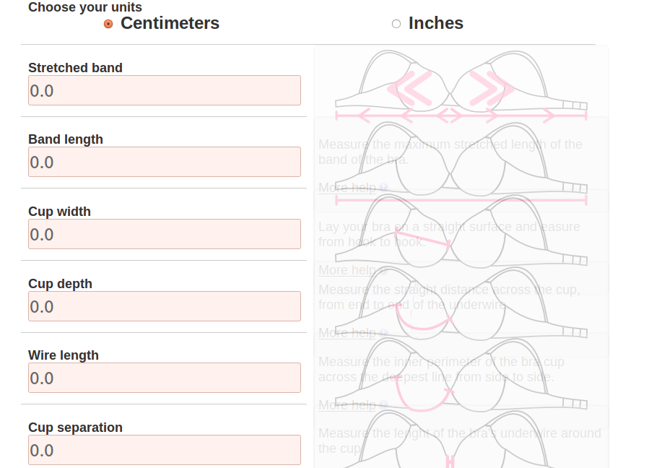Focus the Cup depth input field
The image size is (662, 468).
(165, 306)
